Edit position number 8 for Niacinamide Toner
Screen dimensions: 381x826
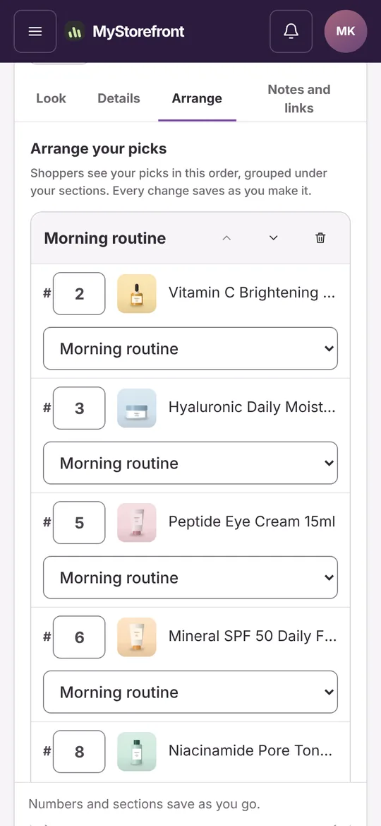[79, 752]
